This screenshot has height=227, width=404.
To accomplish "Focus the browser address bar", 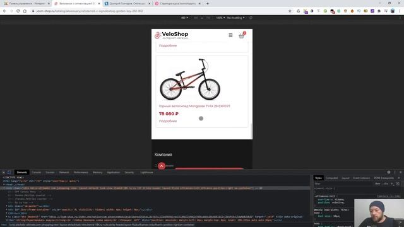I will [160, 11].
